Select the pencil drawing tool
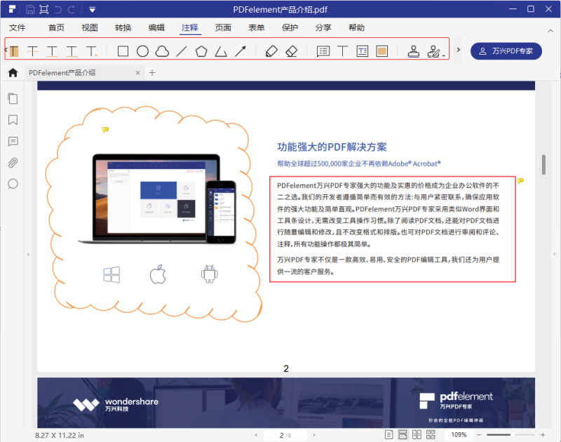Viewport: 561px width, 442px height. tap(272, 51)
